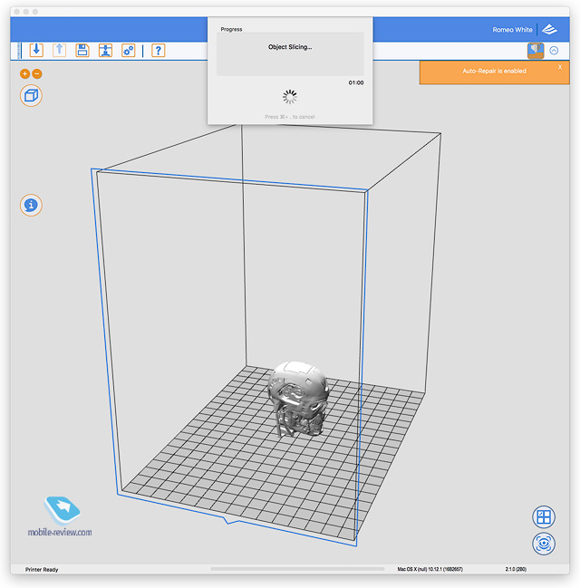Image resolution: width=580 pixels, height=588 pixels.
Task: Open the object info icon
Action: (31, 205)
